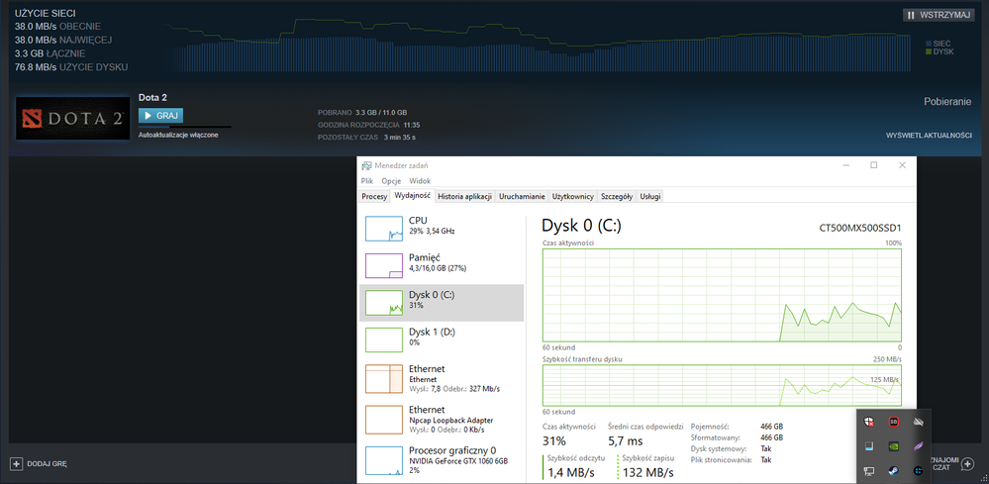Click the Steam icon in system tray
This screenshot has height=484, width=989.
pos(893,469)
